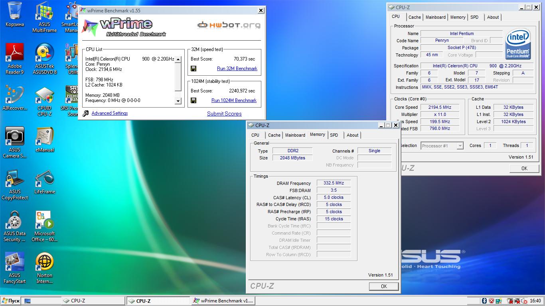
Task: Click the Submit Scores link
Action: 224,114
